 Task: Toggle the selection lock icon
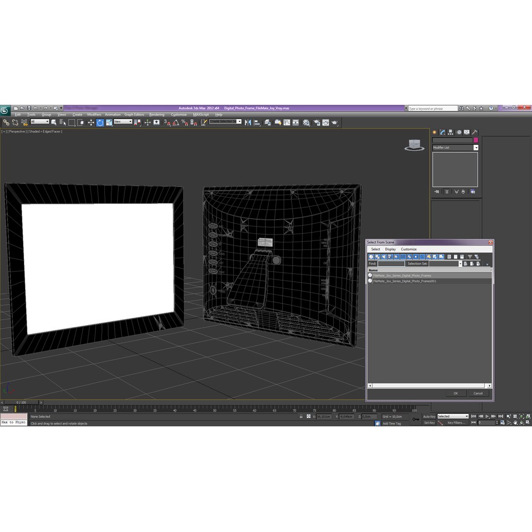(x=301, y=416)
